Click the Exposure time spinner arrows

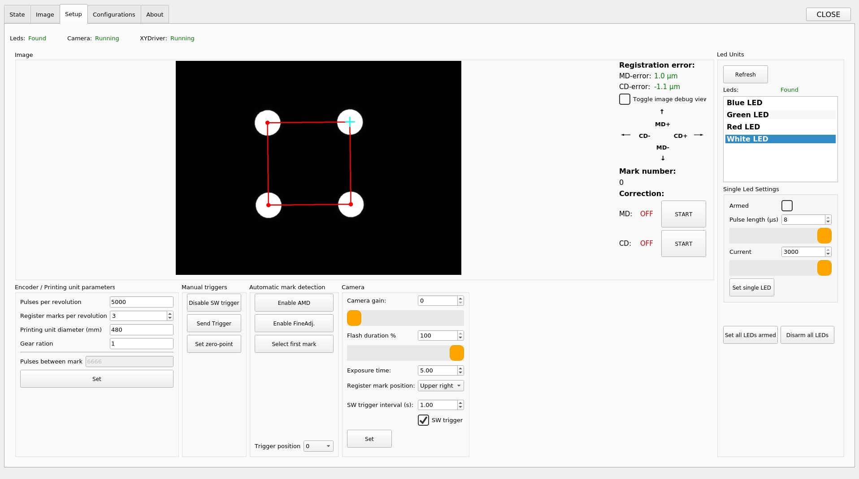(460, 371)
